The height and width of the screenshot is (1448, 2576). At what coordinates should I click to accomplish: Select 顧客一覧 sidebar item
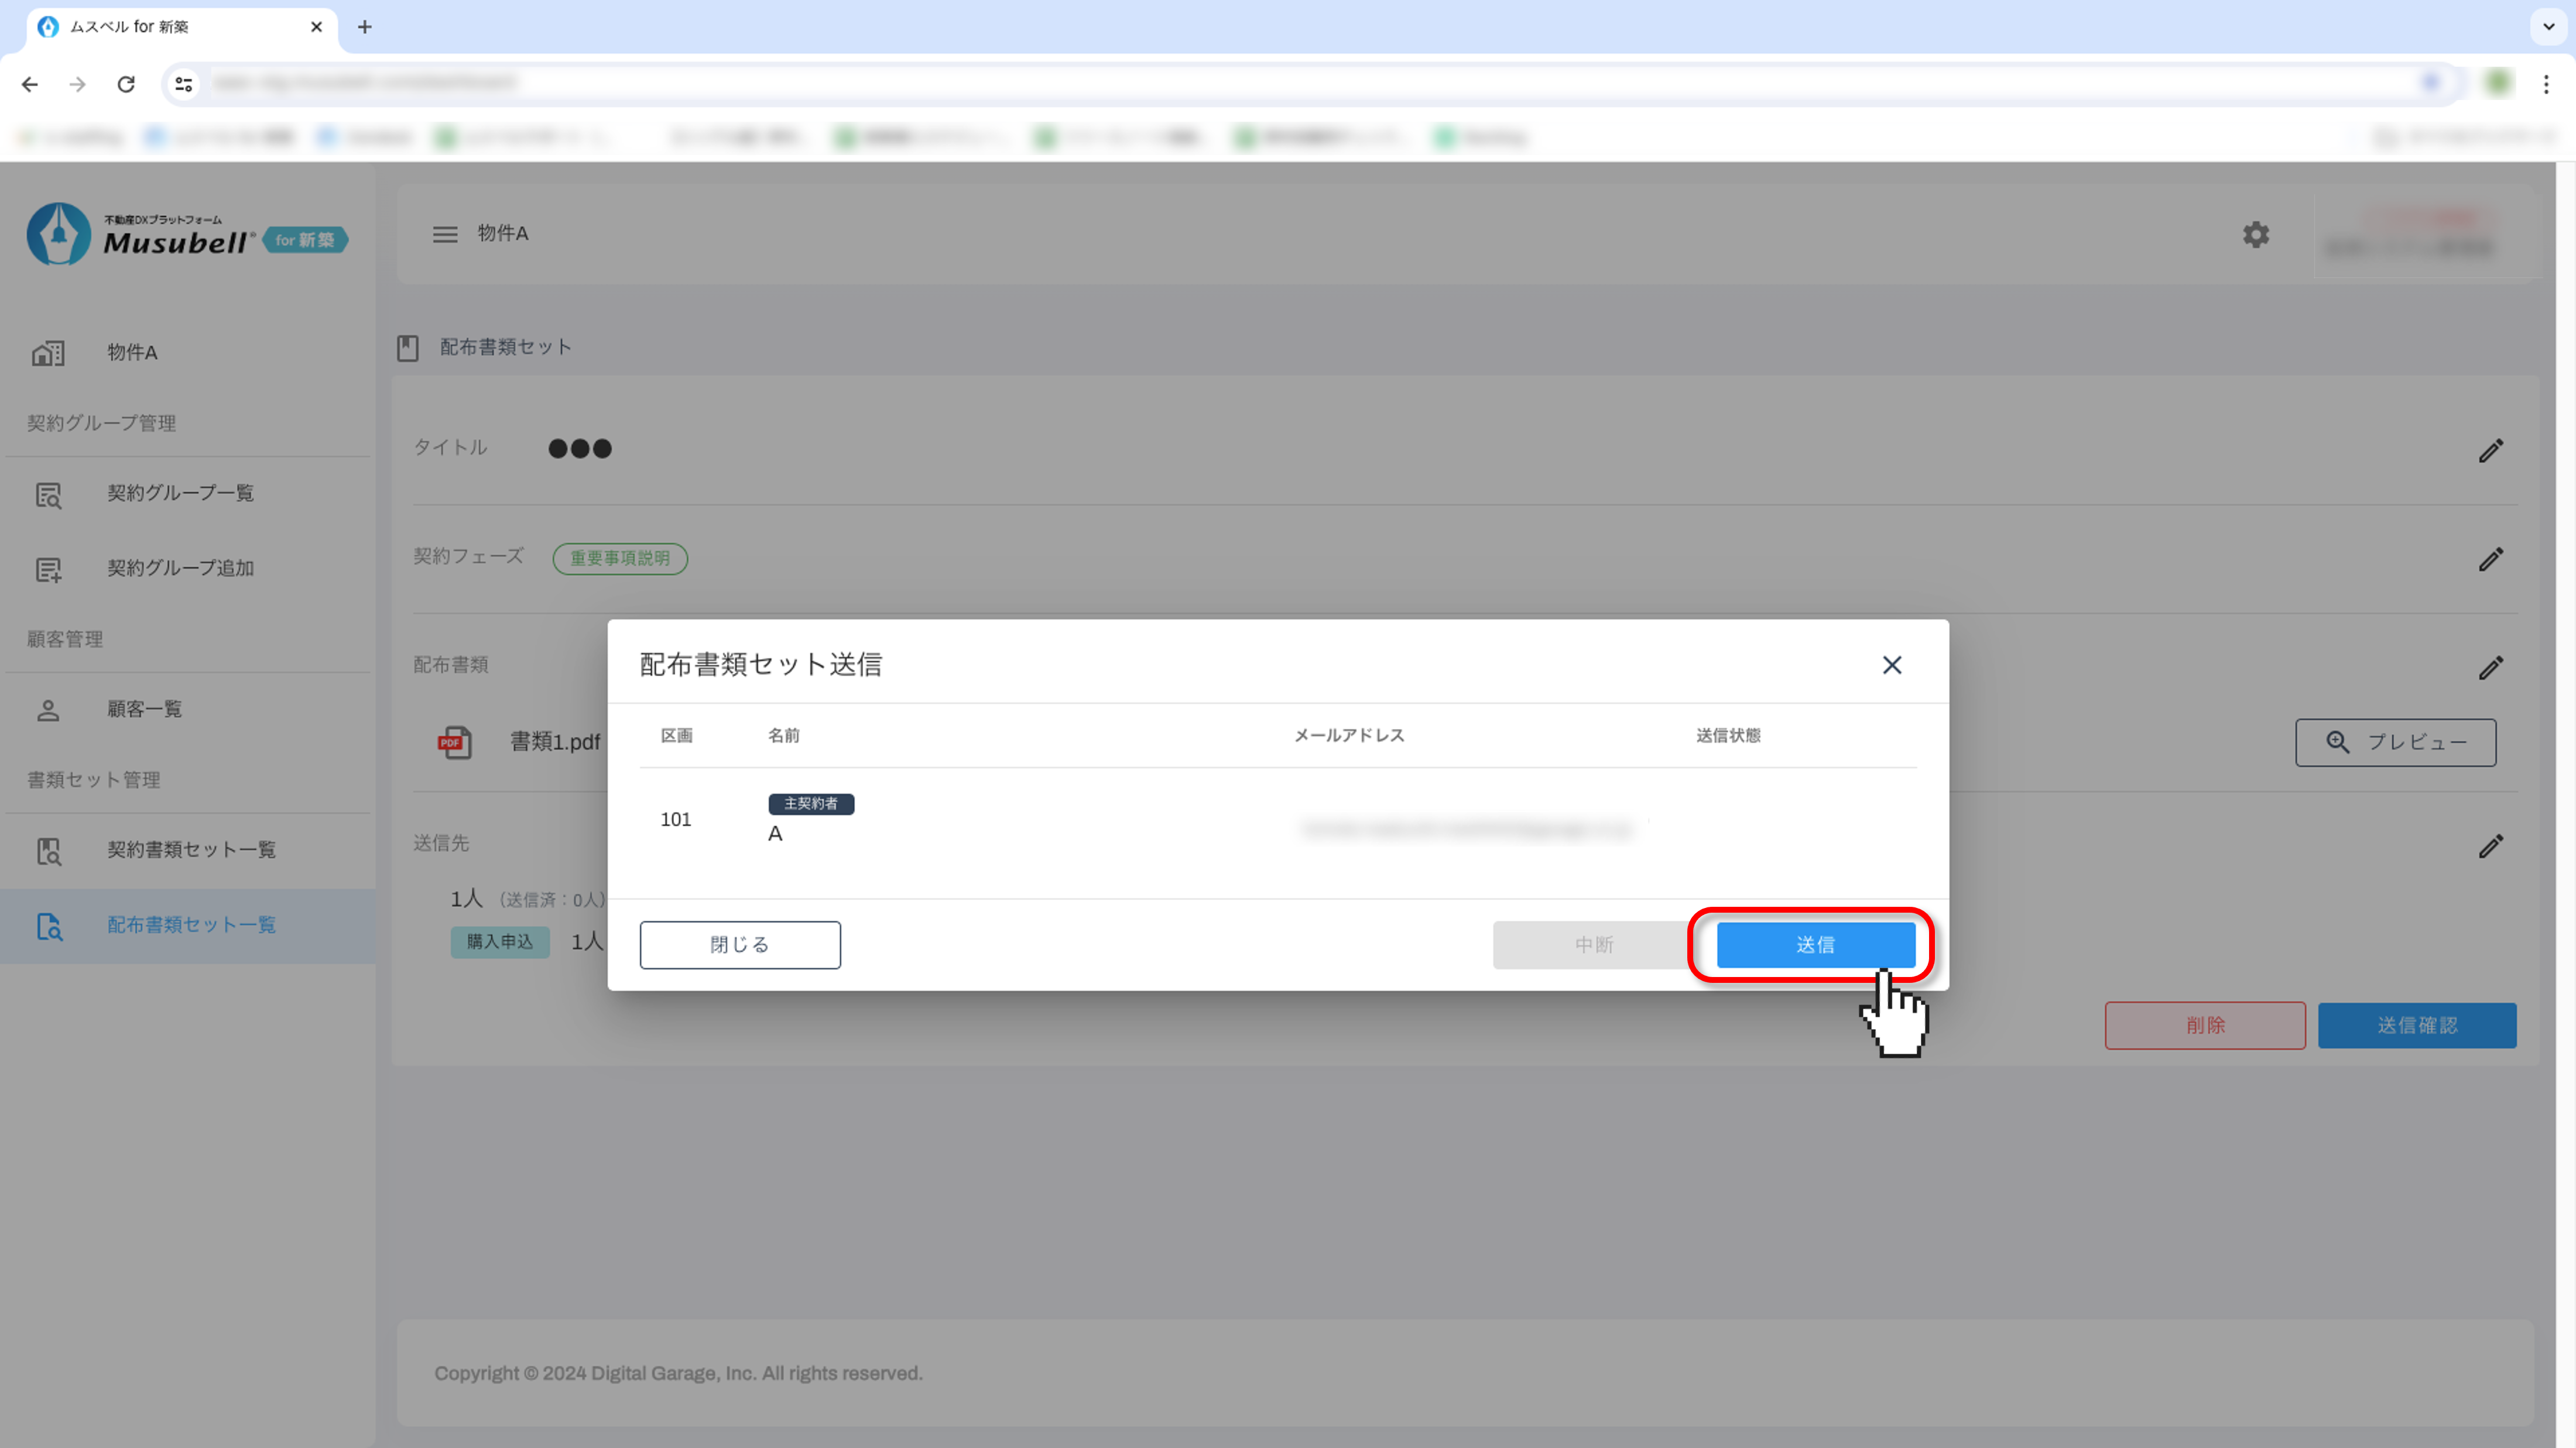point(145,708)
